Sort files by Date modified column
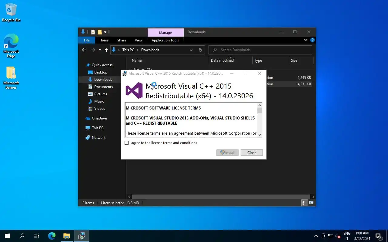 pos(231,60)
